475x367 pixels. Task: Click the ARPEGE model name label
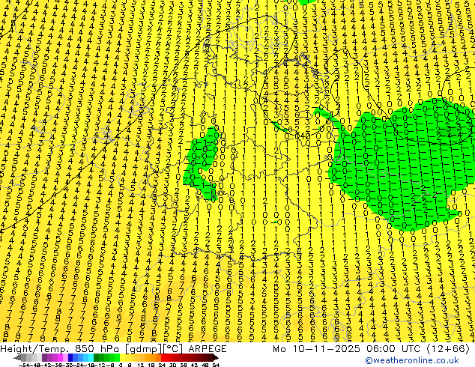[208, 348]
